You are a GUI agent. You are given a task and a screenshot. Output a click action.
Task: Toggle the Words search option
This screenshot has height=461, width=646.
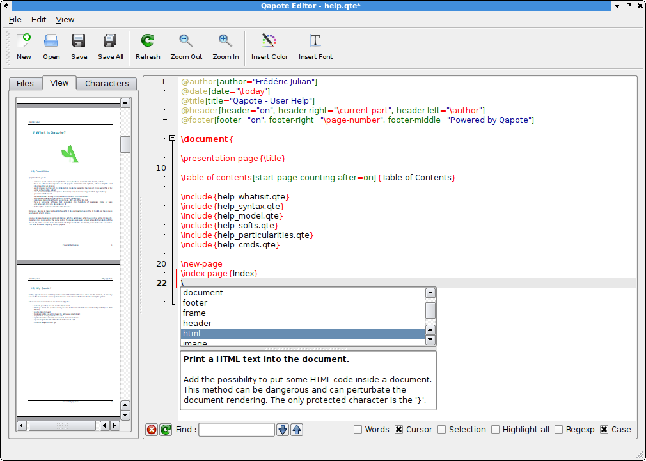(x=372, y=429)
